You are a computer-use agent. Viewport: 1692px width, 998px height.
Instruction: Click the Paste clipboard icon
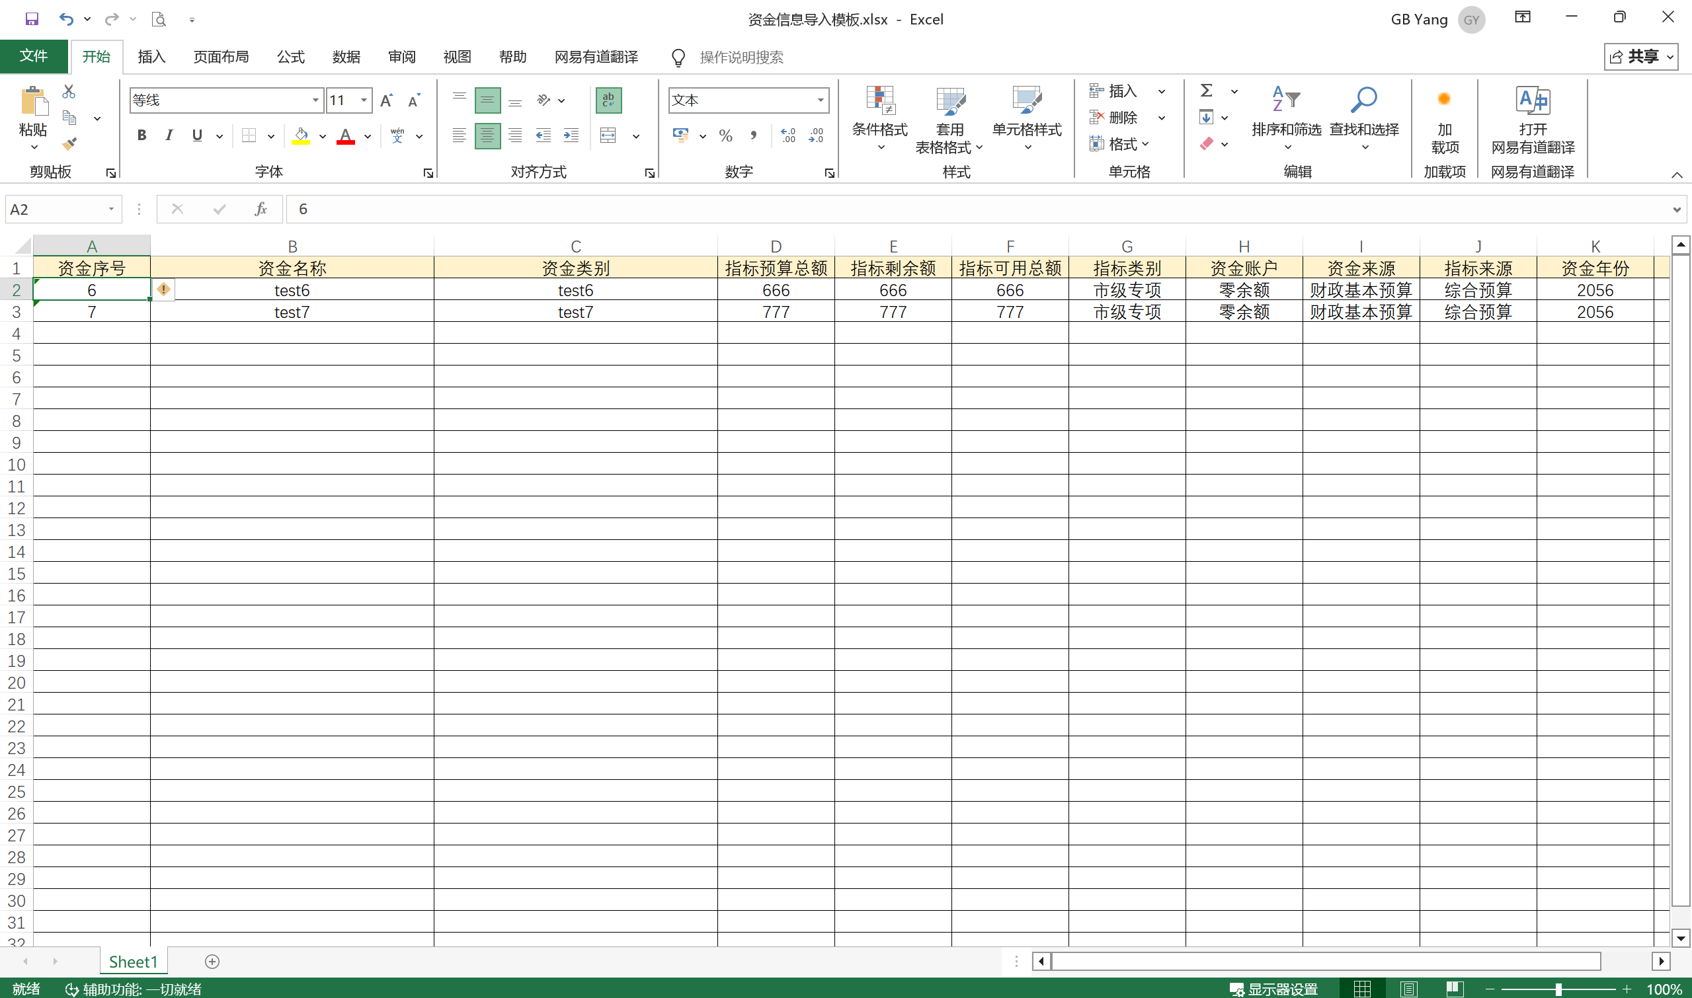tap(34, 101)
